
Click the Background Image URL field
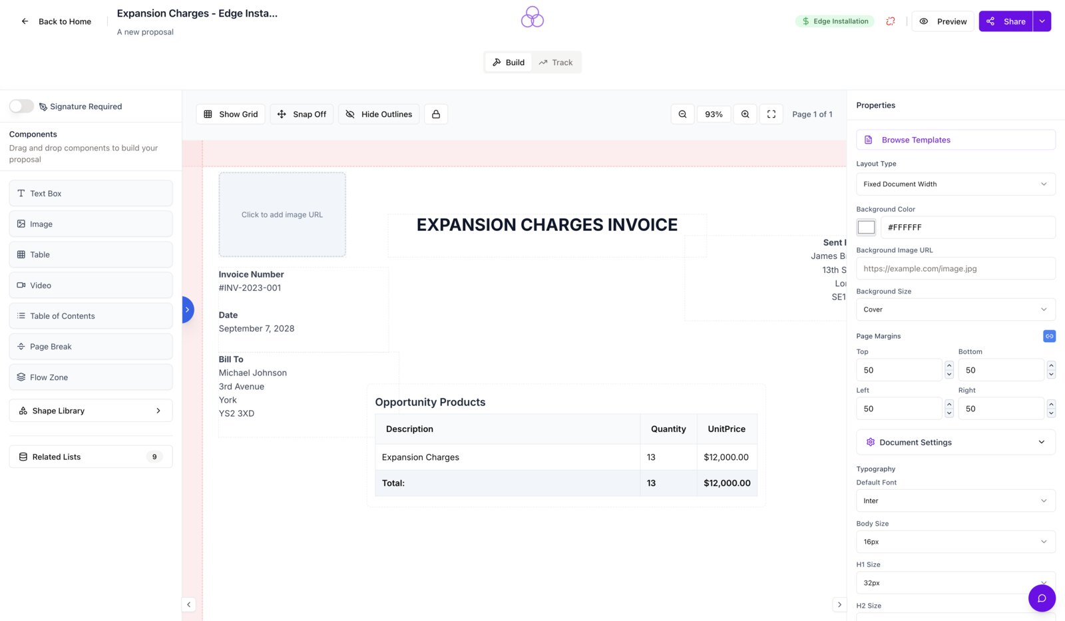click(x=955, y=269)
